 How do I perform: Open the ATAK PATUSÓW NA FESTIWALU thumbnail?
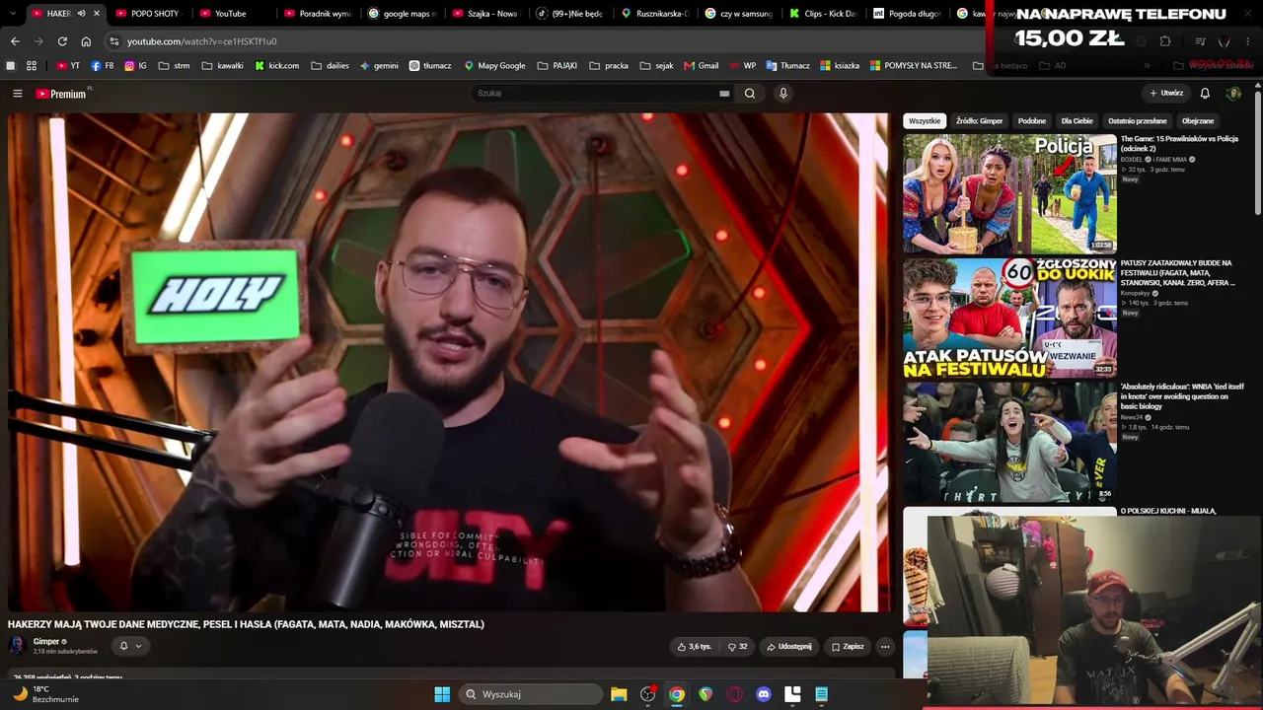pos(1009,319)
